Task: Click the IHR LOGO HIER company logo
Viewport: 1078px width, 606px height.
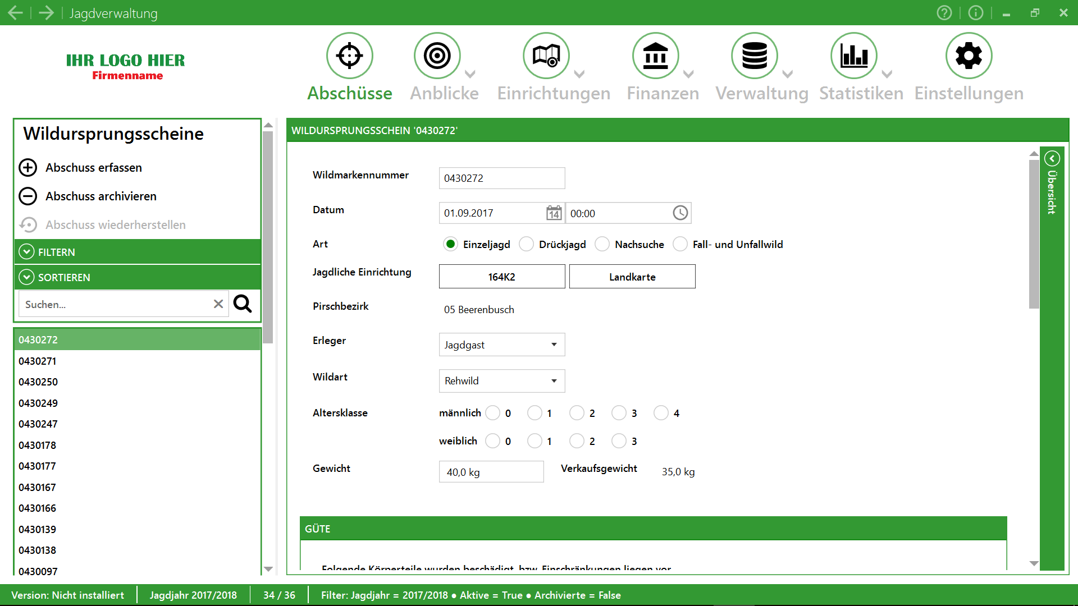Action: point(125,66)
